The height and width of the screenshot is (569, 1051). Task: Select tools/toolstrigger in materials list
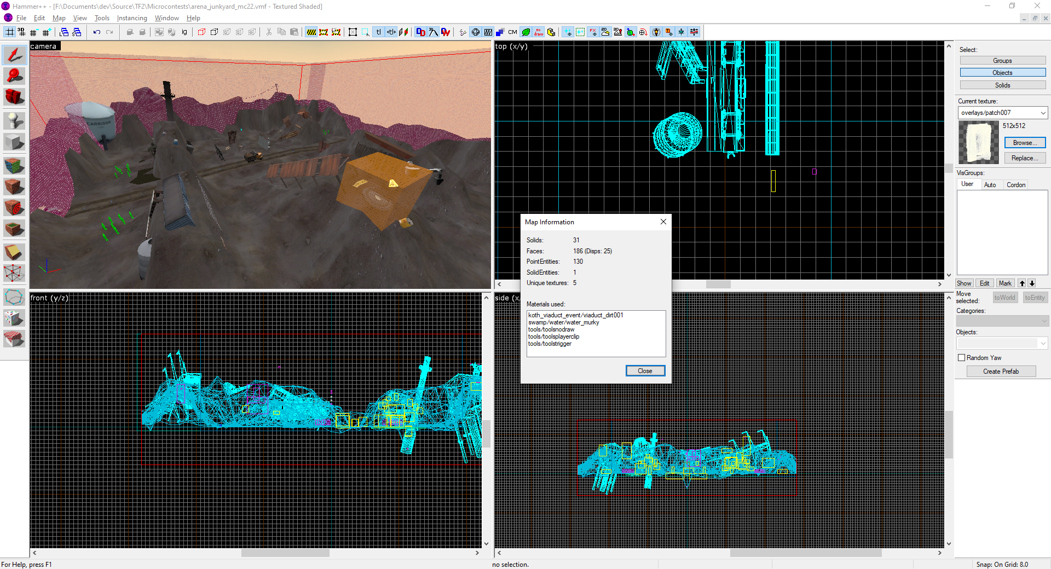(x=550, y=344)
